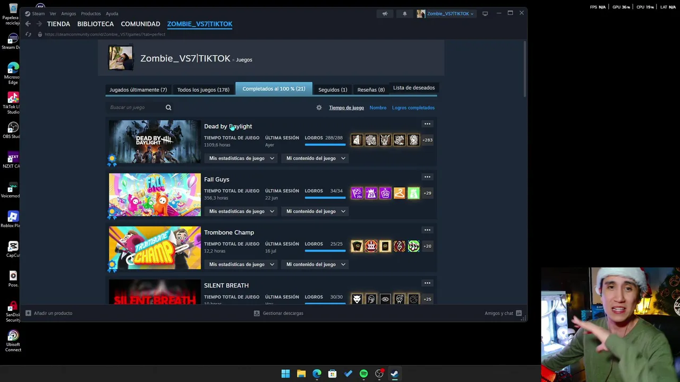Viewport: 680px width, 382px height.
Task: Click the Steam icon in the taskbar
Action: point(395,374)
